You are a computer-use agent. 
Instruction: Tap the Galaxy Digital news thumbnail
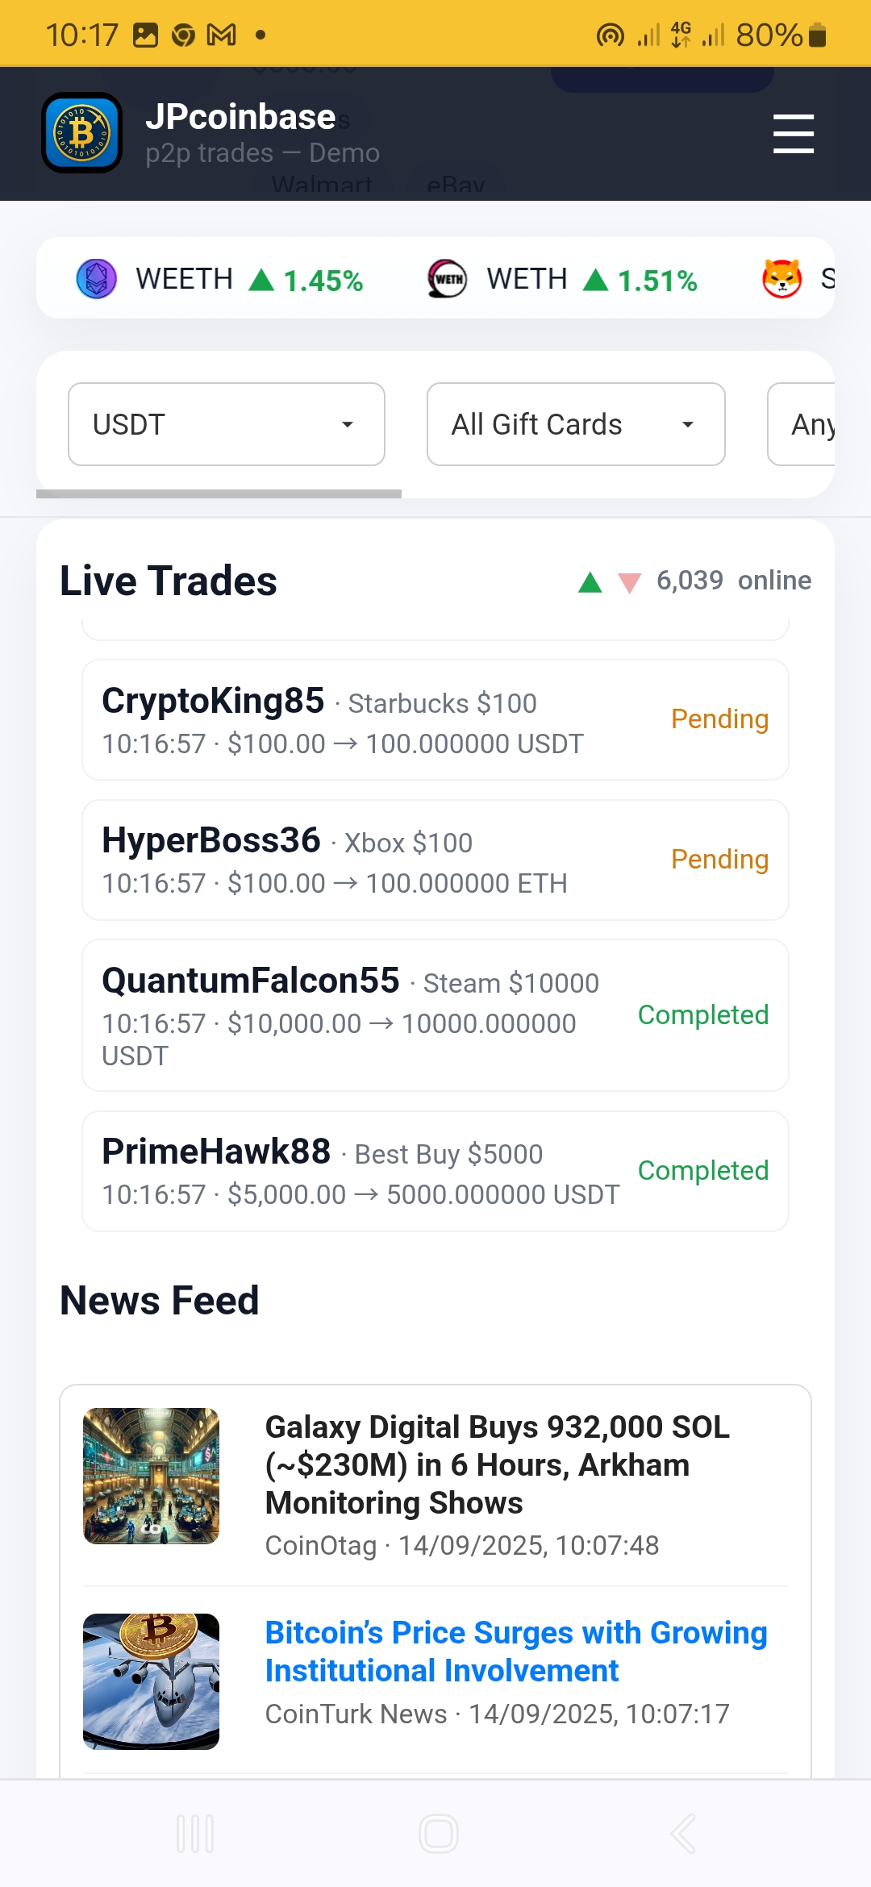(x=151, y=1476)
